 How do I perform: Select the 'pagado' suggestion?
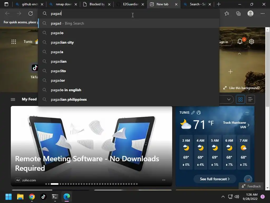pos(129,33)
